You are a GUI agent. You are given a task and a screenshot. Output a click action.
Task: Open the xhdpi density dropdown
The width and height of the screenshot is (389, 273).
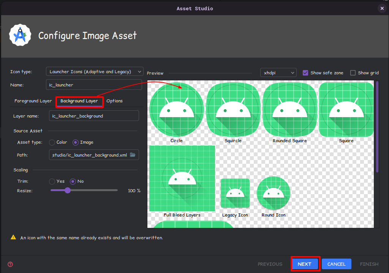[278, 73]
